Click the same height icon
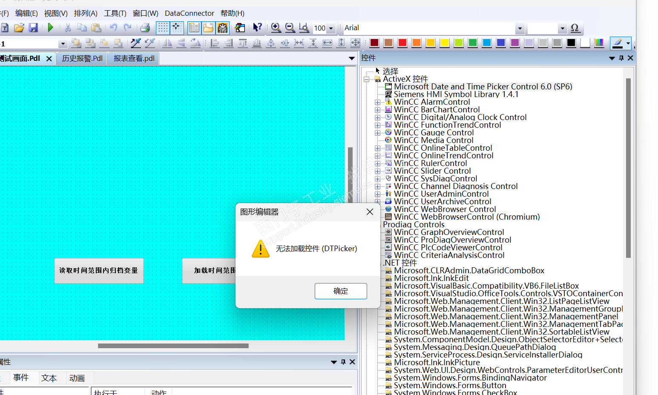The width and height of the screenshot is (658, 395). coord(341,43)
